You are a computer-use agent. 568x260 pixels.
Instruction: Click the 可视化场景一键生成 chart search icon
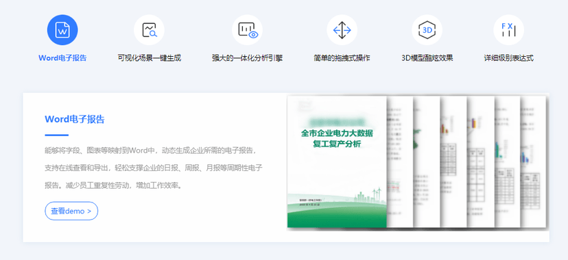click(x=149, y=30)
